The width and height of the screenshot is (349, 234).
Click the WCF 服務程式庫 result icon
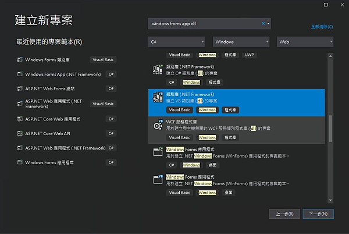158,125
